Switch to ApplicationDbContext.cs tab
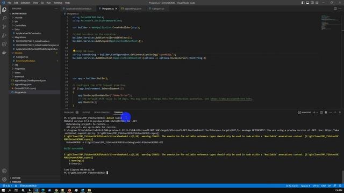The image size is (344, 193). tap(78, 9)
